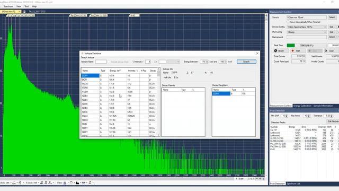Viewport: 339px width, 191px height.
Task: Open the Tool menu
Action: (26, 6)
